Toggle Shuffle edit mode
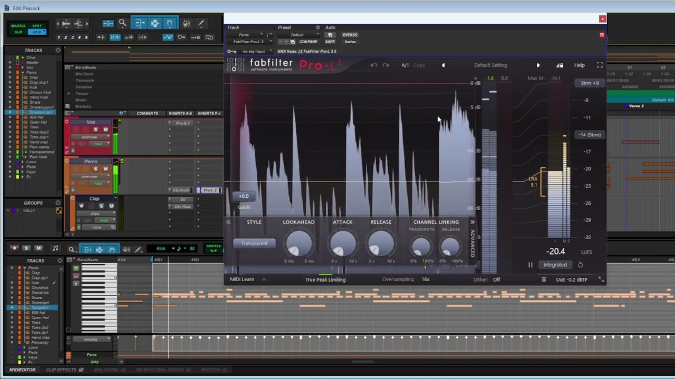 [18, 26]
